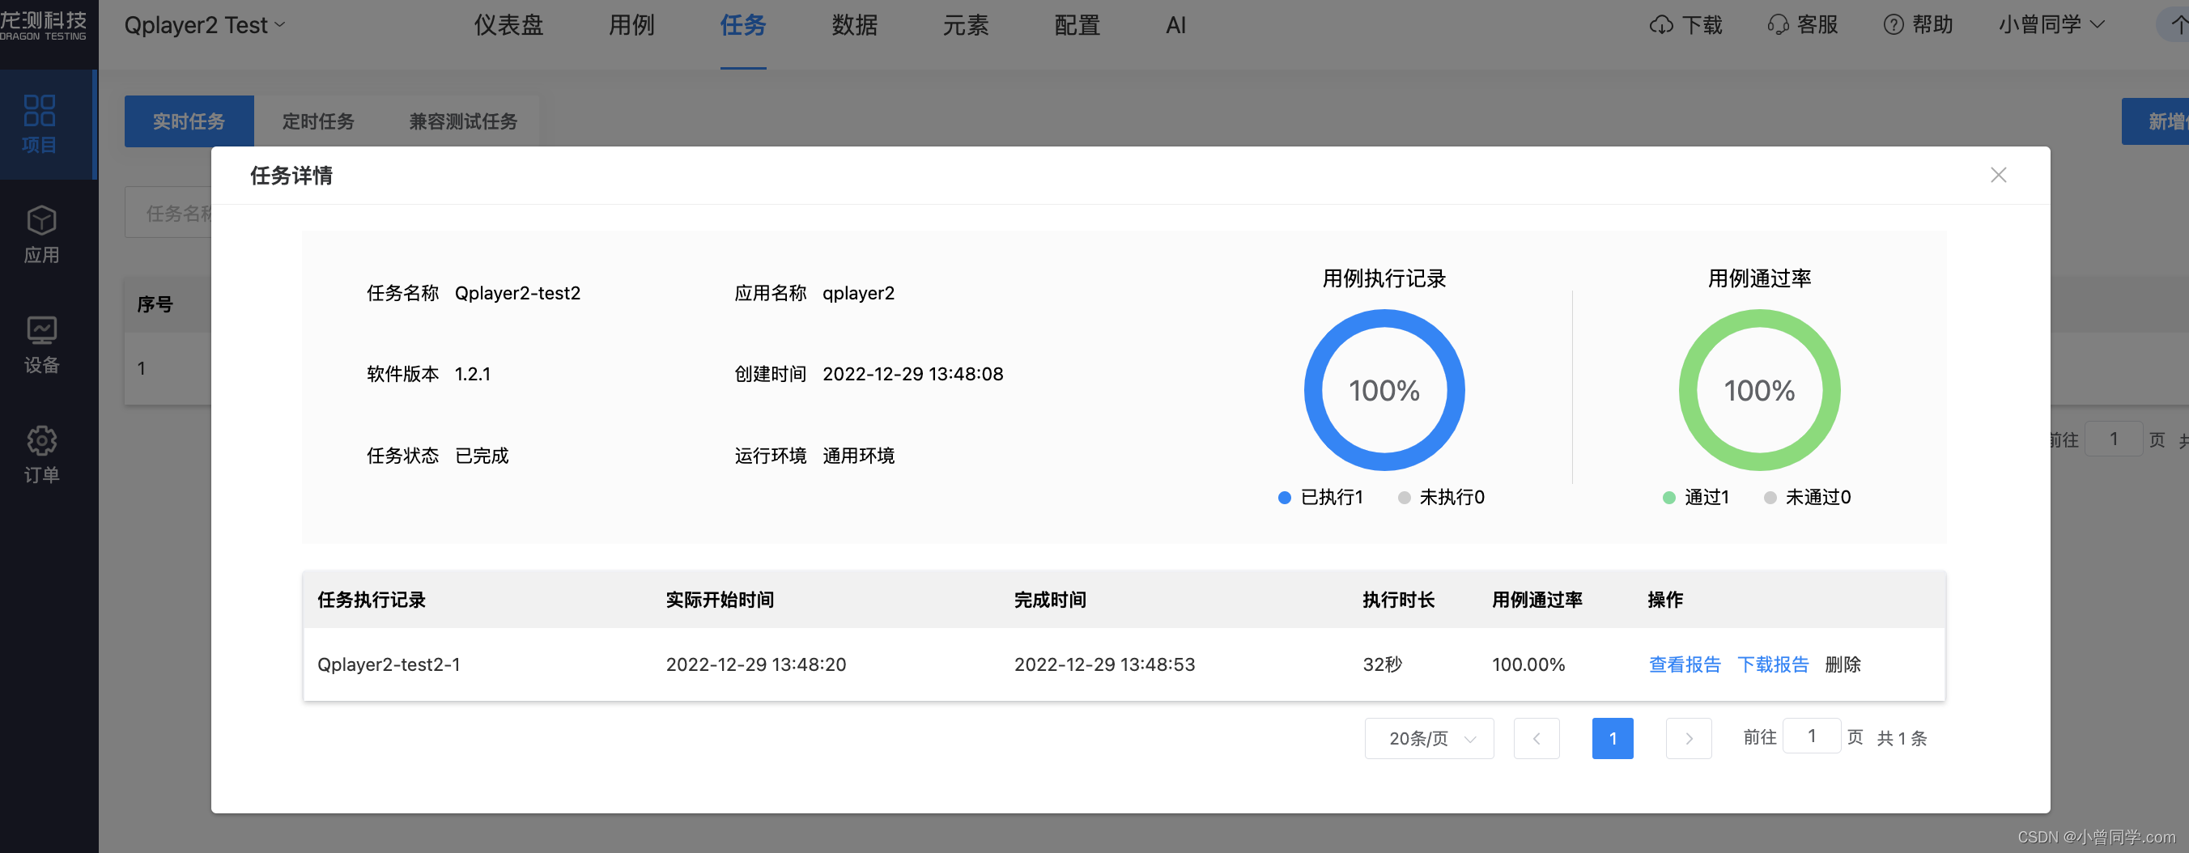The width and height of the screenshot is (2189, 853).
Task: Go to previous page in dialog pagination
Action: (x=1537, y=738)
